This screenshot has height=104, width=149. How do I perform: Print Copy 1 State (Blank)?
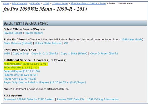(74, 53)
